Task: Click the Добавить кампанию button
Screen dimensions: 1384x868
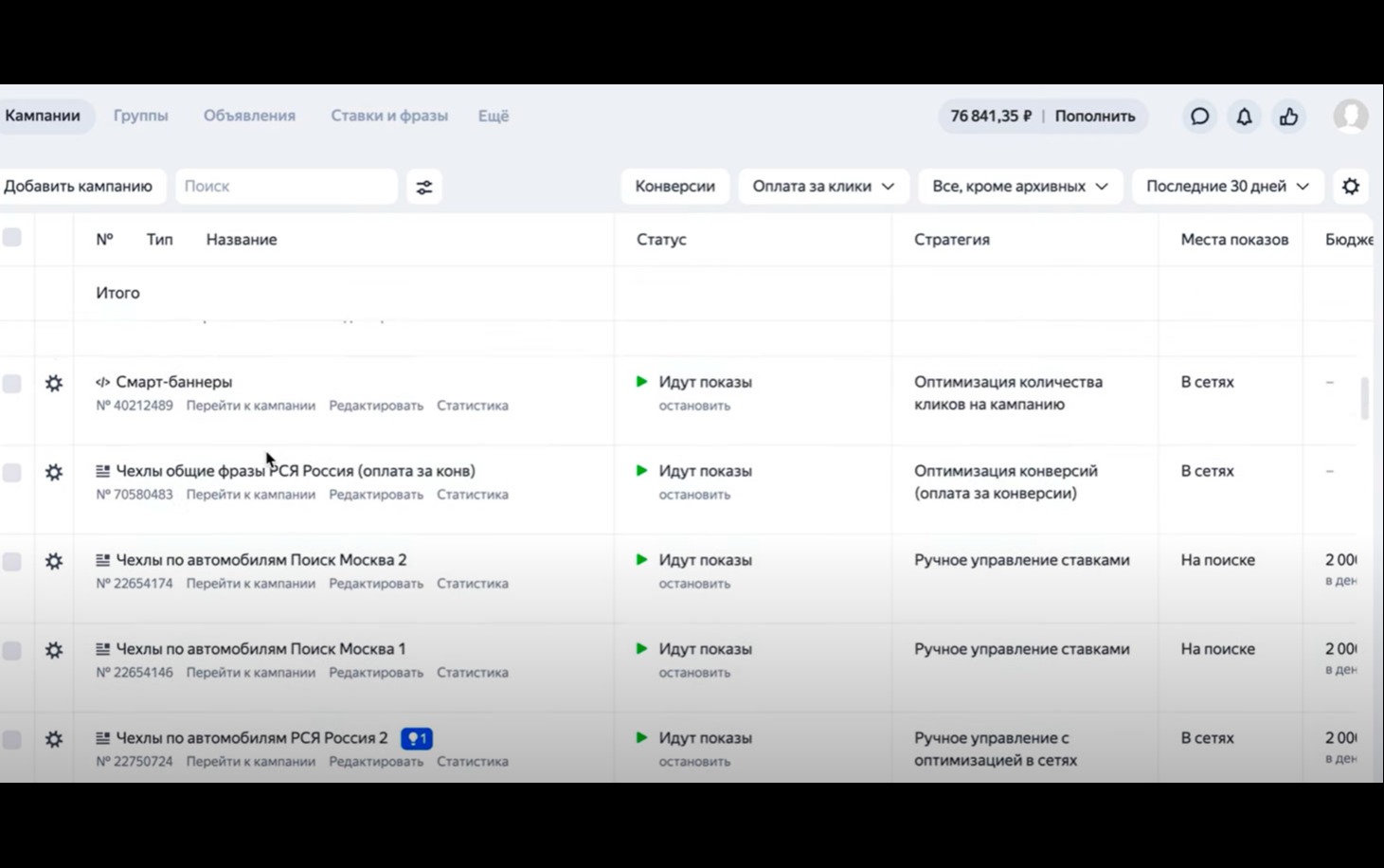Action: coord(79,187)
